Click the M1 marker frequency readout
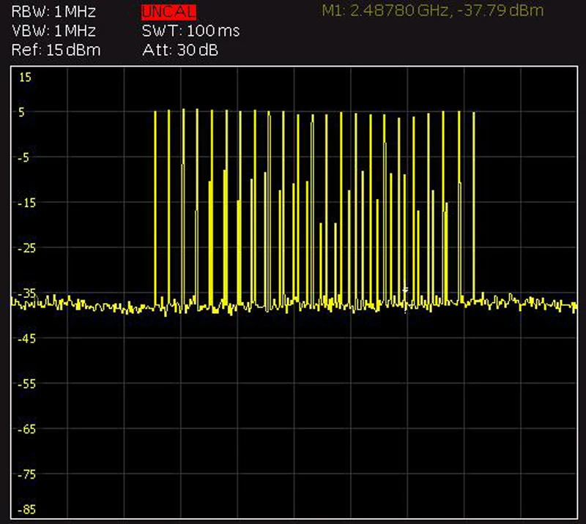The height and width of the screenshot is (524, 586). (x=432, y=10)
